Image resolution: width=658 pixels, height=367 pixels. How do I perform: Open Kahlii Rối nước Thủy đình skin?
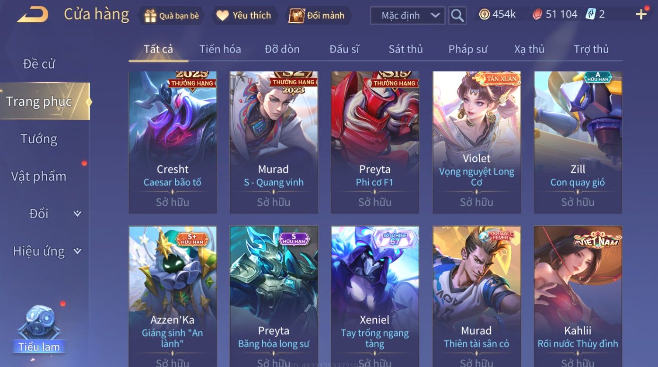pyautogui.click(x=578, y=296)
